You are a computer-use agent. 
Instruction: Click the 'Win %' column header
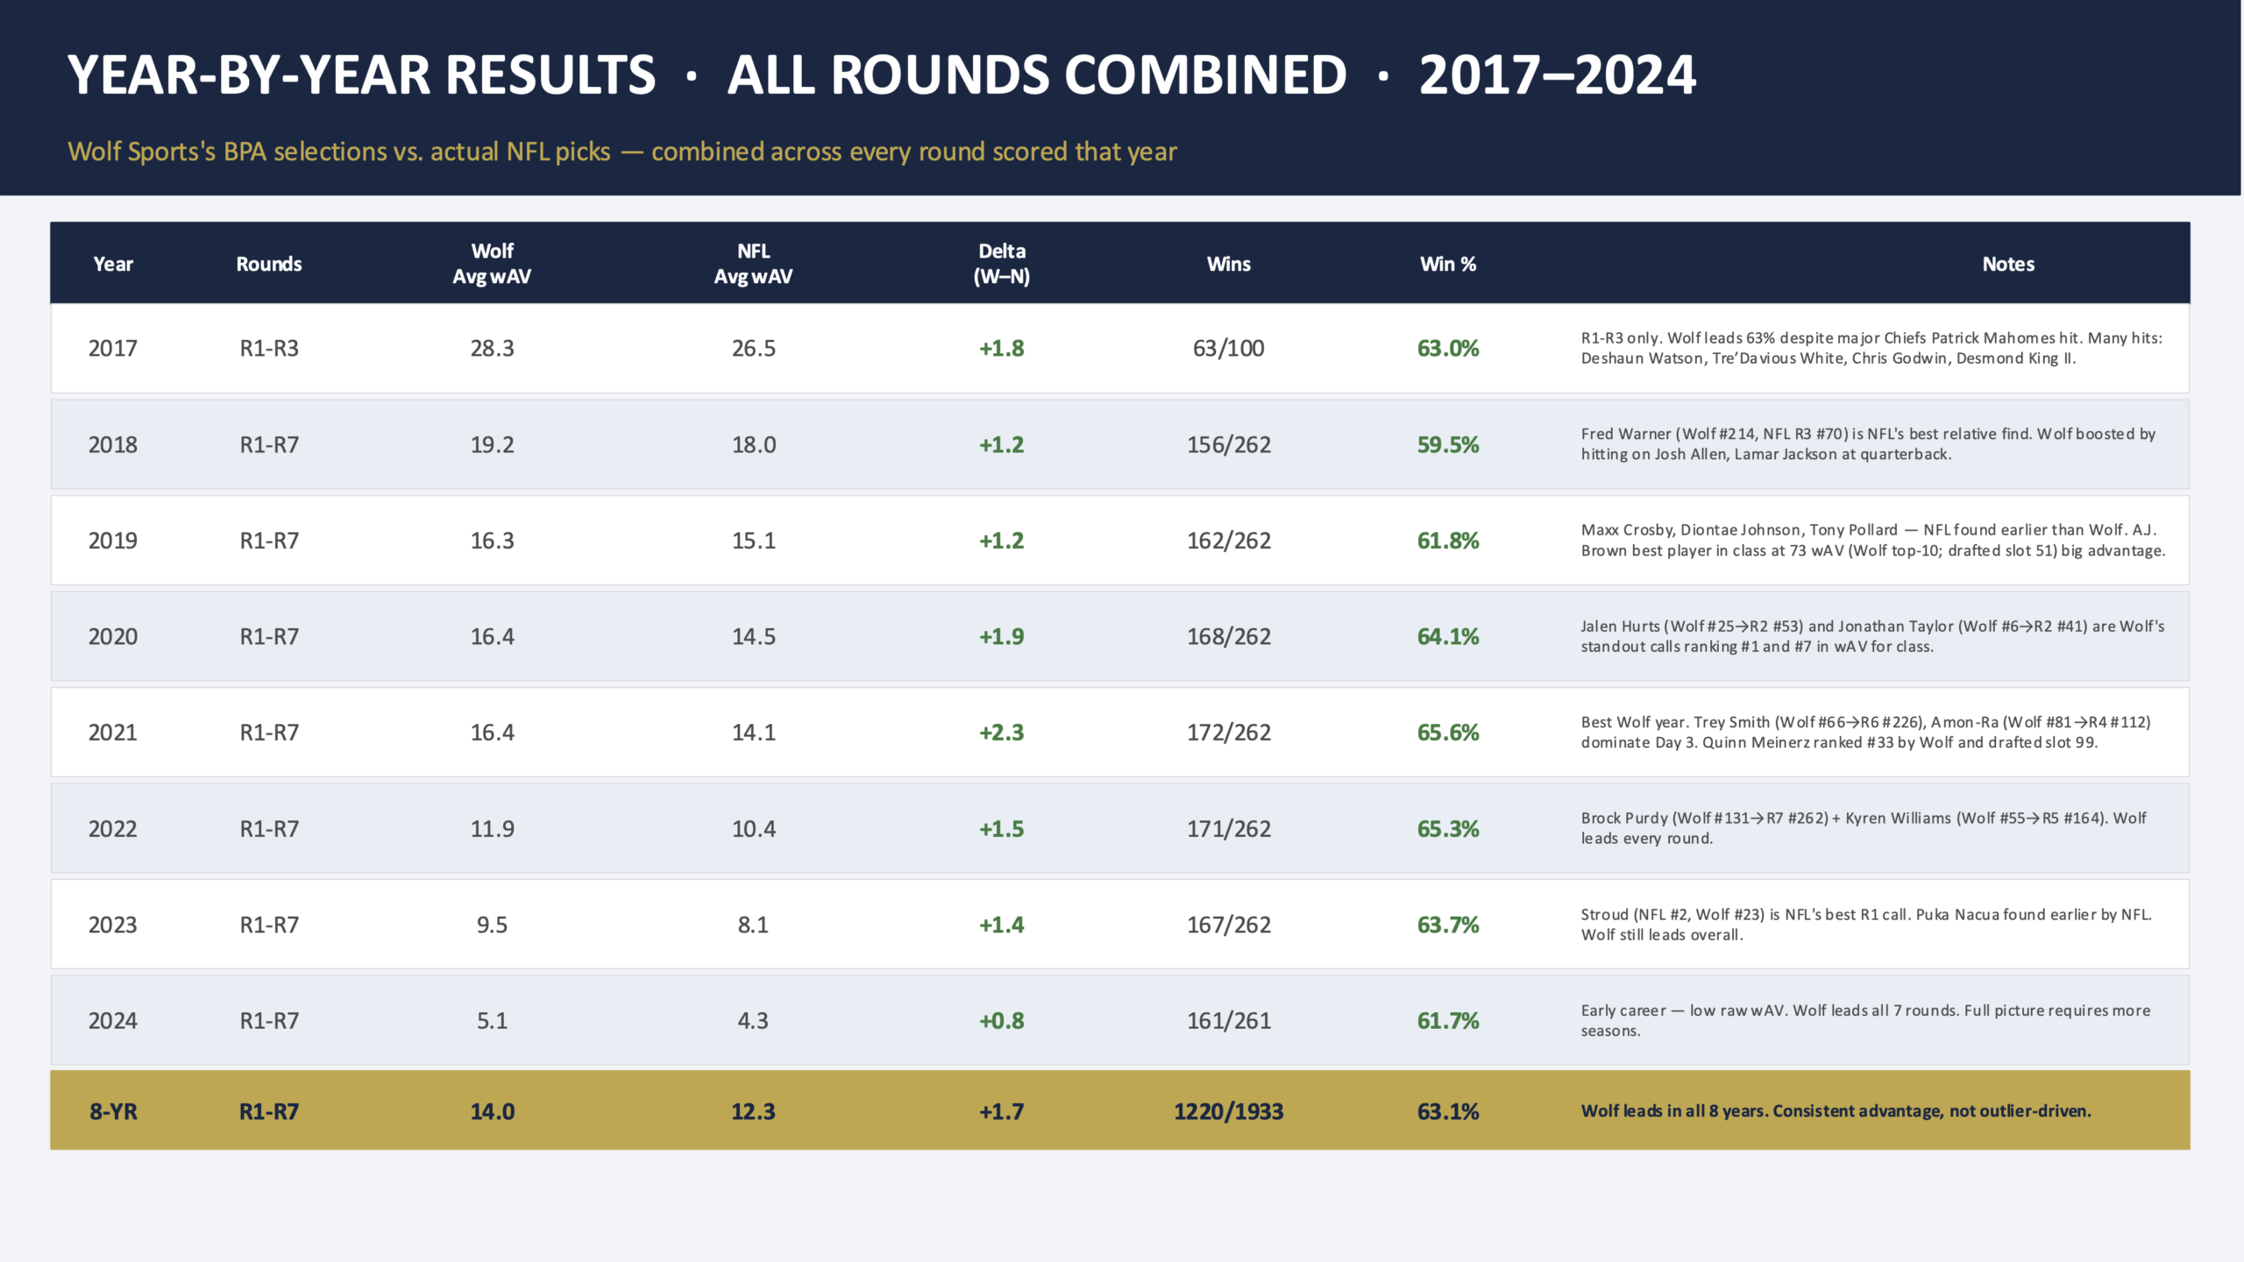pos(1448,264)
